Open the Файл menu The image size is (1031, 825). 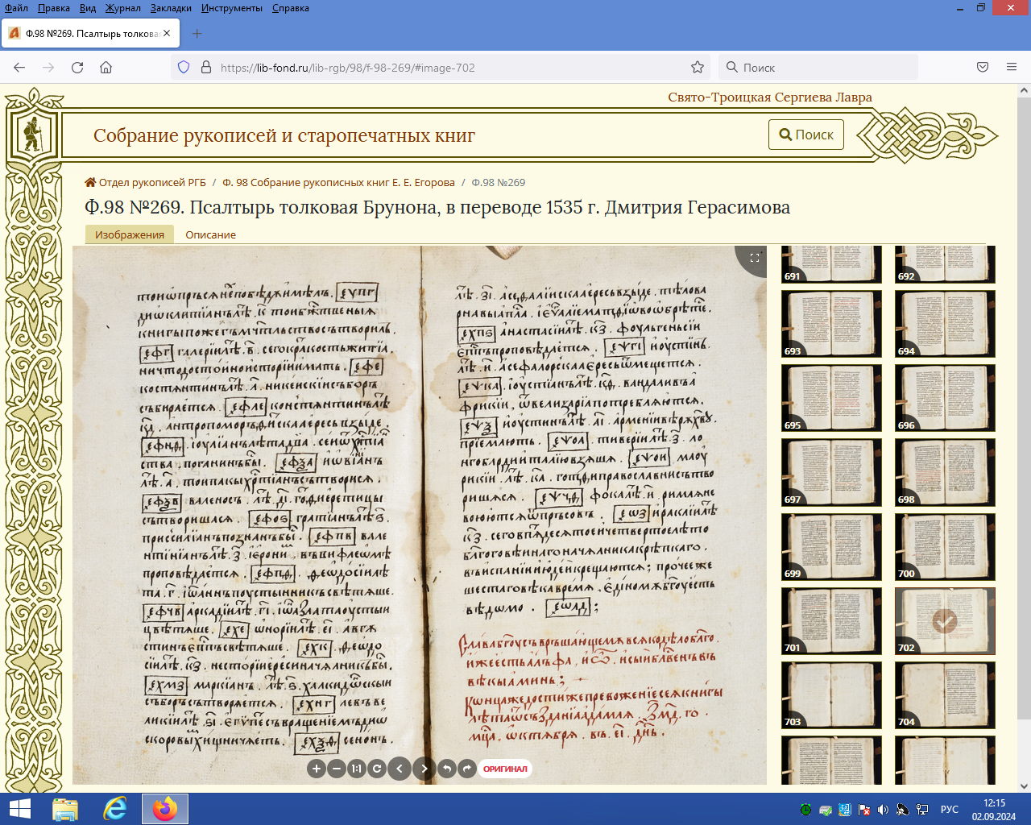[x=16, y=8]
